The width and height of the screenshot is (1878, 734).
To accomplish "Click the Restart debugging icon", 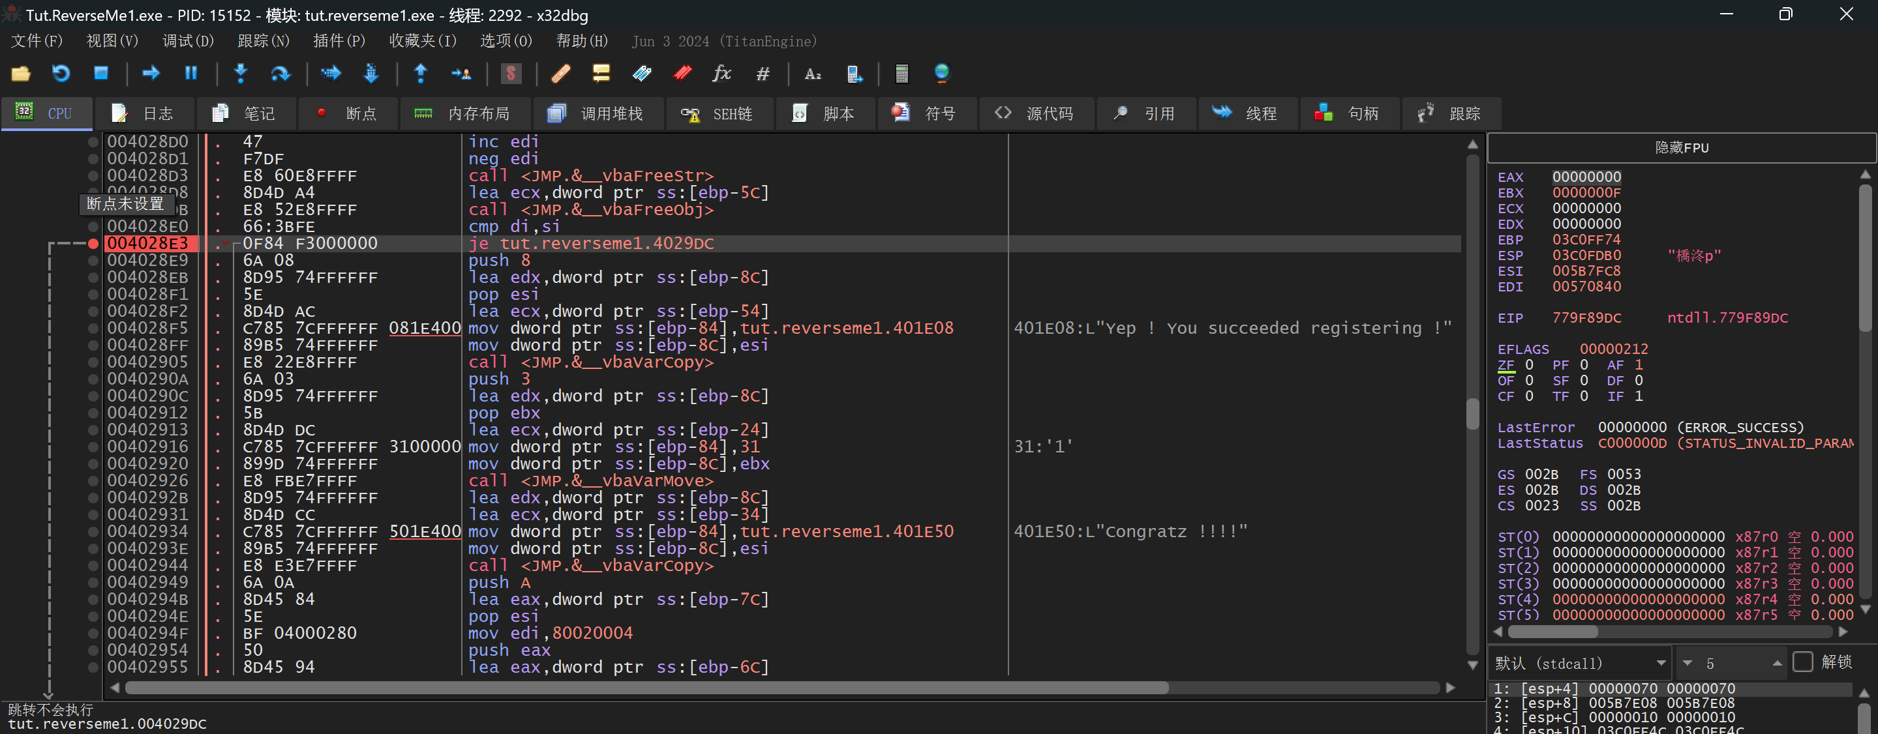I will 61,74.
